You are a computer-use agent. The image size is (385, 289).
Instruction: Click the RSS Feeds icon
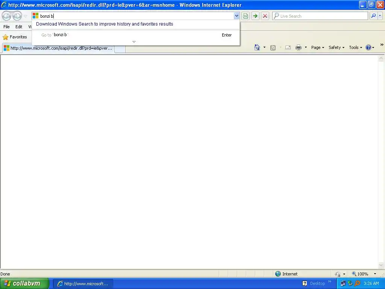[273, 48]
